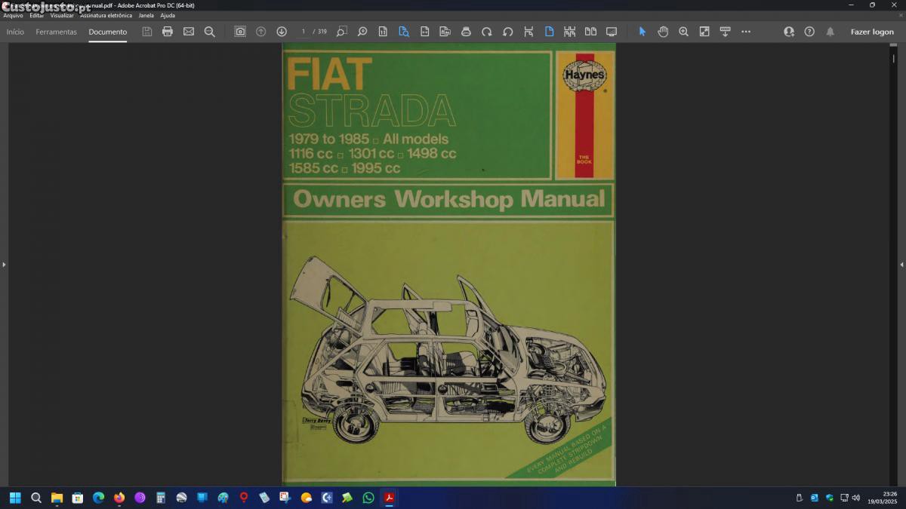Switch to two-page view mode

590,32
